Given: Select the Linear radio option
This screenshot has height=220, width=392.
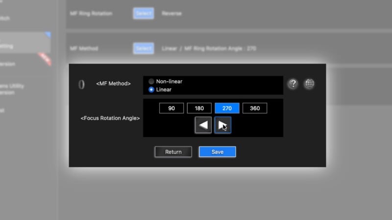Looking at the screenshot, I should 151,89.
